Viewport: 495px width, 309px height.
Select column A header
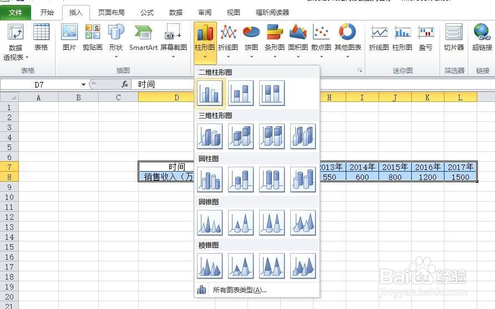coord(38,97)
